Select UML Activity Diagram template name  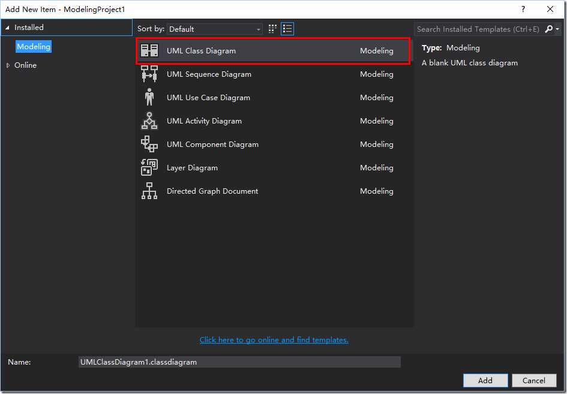pyautogui.click(x=205, y=121)
